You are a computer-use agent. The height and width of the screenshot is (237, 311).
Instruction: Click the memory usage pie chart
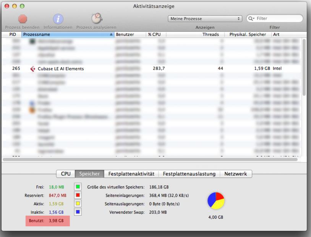216,200
